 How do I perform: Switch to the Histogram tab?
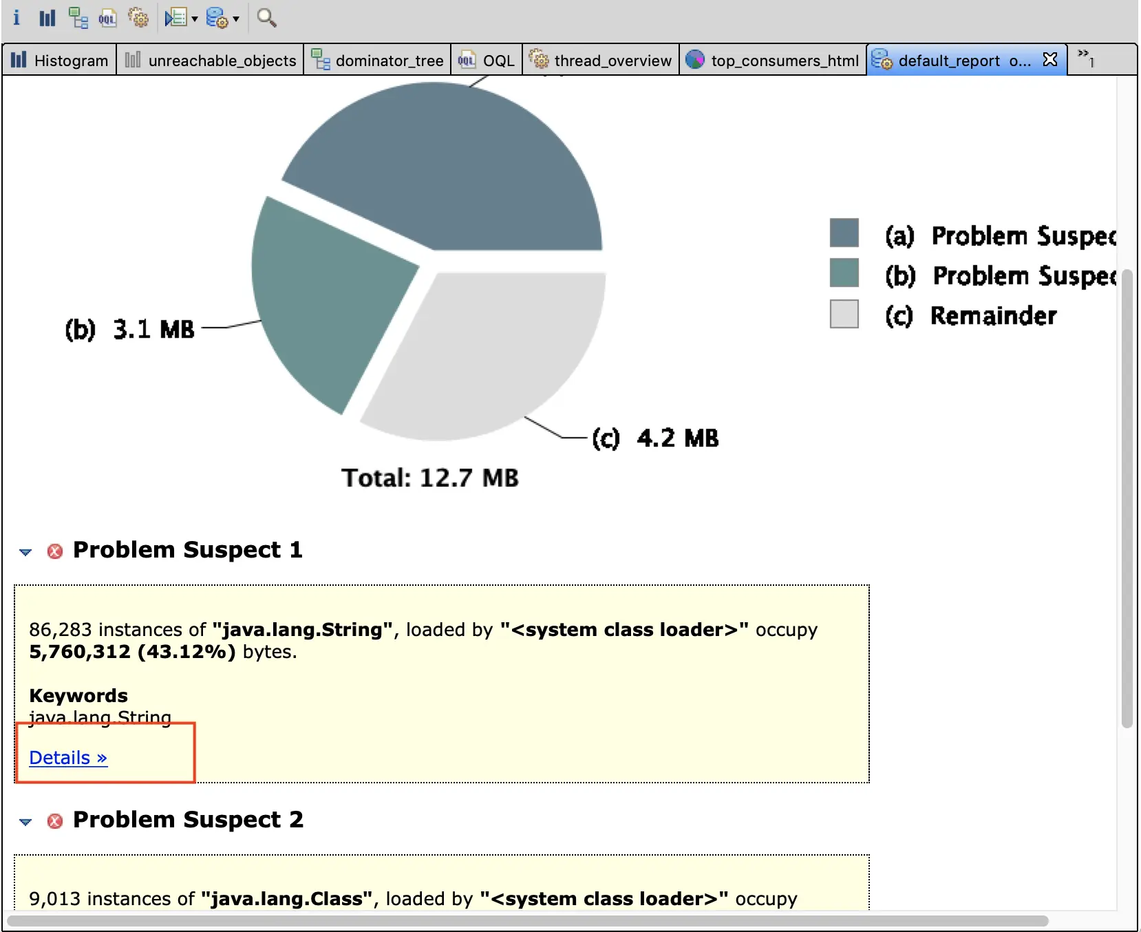[60, 61]
